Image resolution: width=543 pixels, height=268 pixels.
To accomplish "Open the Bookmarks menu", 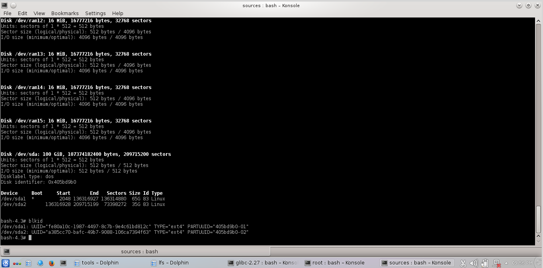I will point(64,13).
